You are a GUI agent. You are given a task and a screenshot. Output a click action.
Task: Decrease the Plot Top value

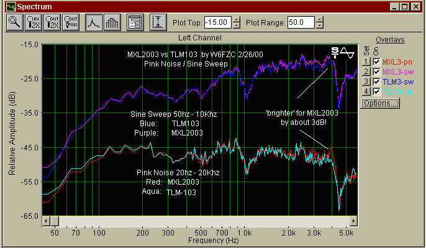click(x=237, y=25)
